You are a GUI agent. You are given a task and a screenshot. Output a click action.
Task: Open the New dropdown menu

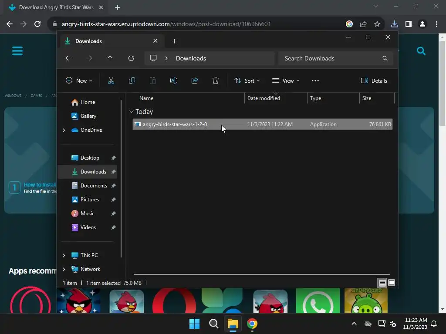pyautogui.click(x=79, y=80)
